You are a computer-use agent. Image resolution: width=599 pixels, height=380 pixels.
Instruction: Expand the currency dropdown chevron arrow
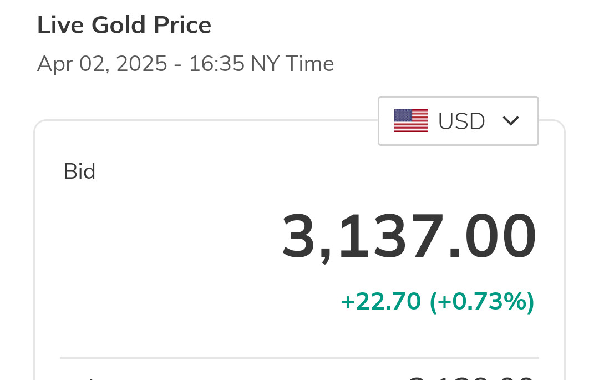pos(510,121)
